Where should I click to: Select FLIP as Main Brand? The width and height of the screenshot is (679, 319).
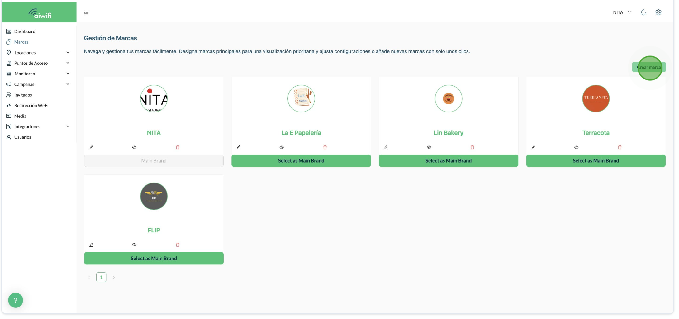click(x=154, y=258)
